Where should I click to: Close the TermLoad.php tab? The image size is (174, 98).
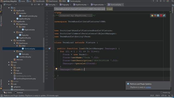coord(122,5)
